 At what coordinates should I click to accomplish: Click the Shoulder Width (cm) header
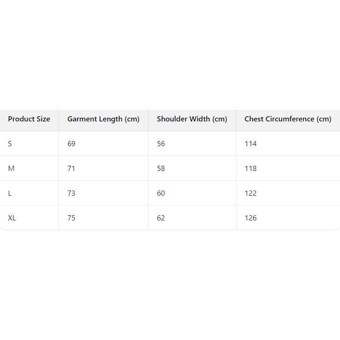coord(192,119)
